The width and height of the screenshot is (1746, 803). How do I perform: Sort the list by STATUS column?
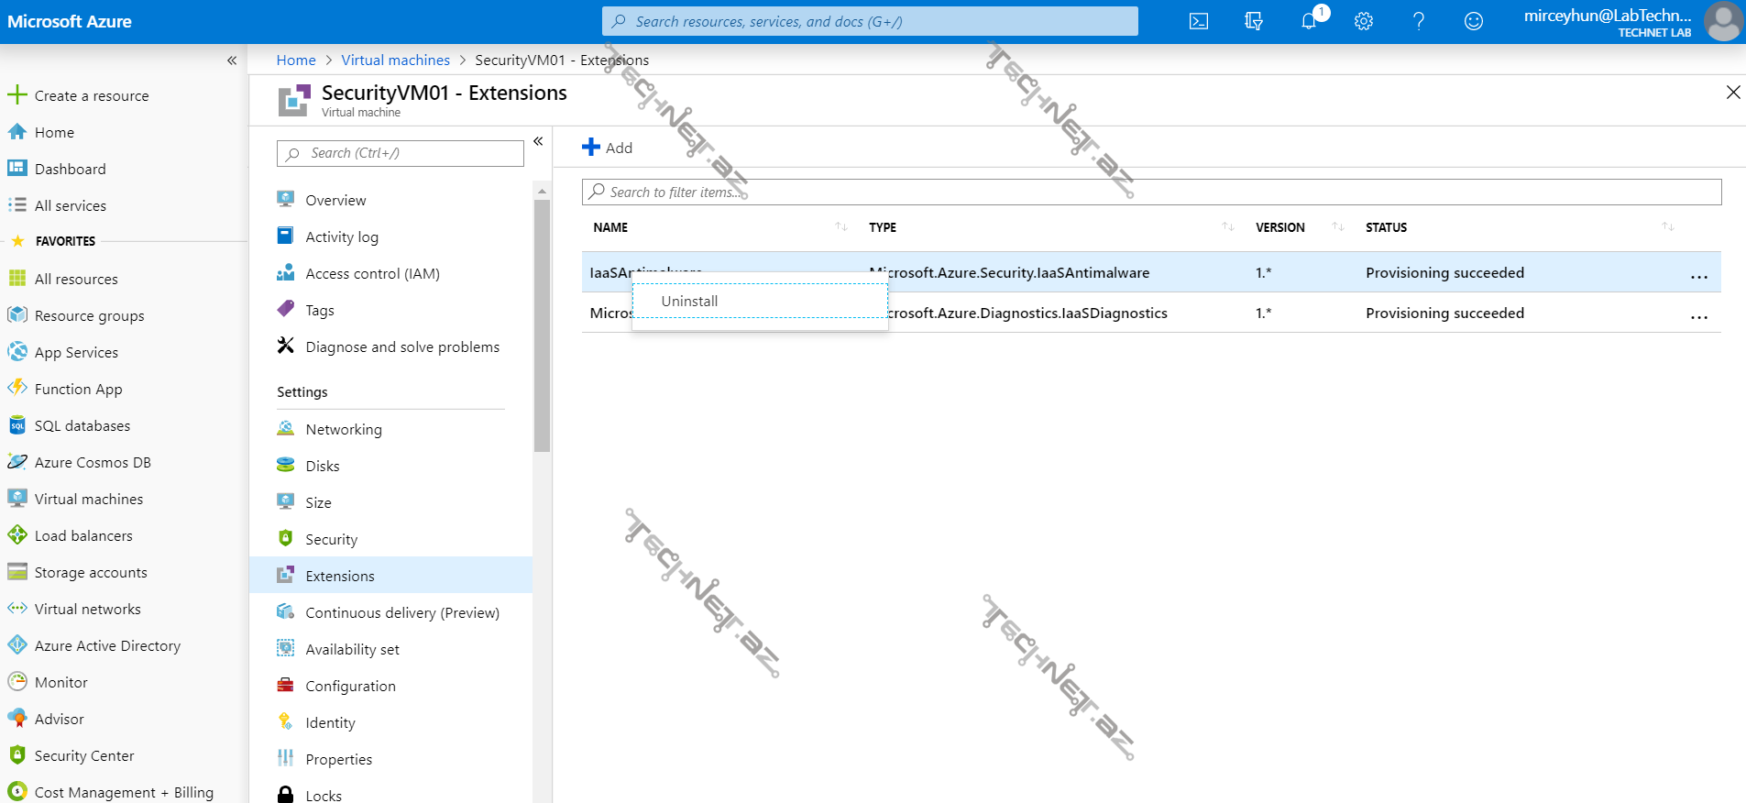(x=1386, y=227)
